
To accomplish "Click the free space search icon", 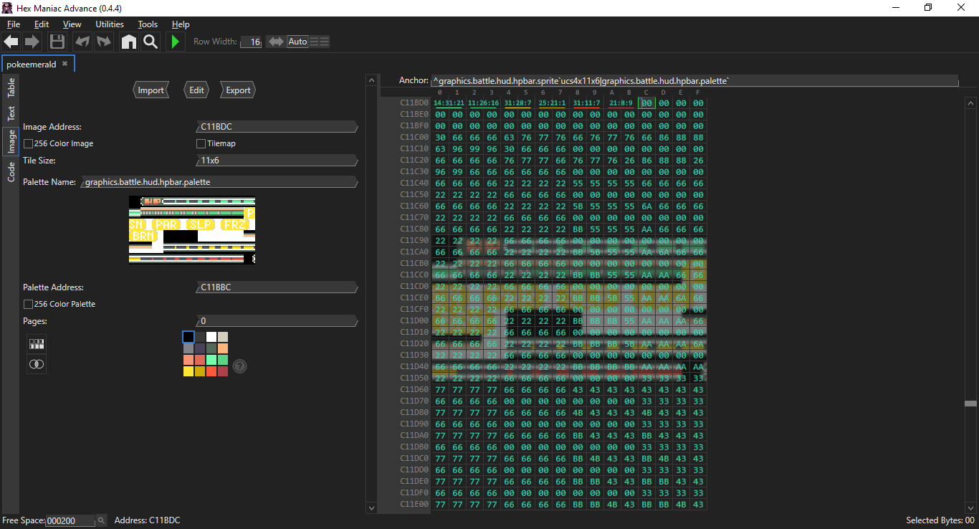I will [101, 520].
